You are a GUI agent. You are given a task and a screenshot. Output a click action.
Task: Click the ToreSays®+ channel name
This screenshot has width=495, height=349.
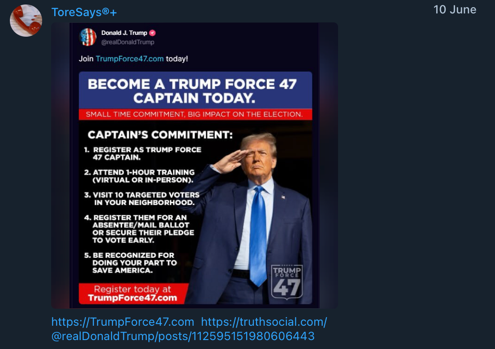pos(84,12)
